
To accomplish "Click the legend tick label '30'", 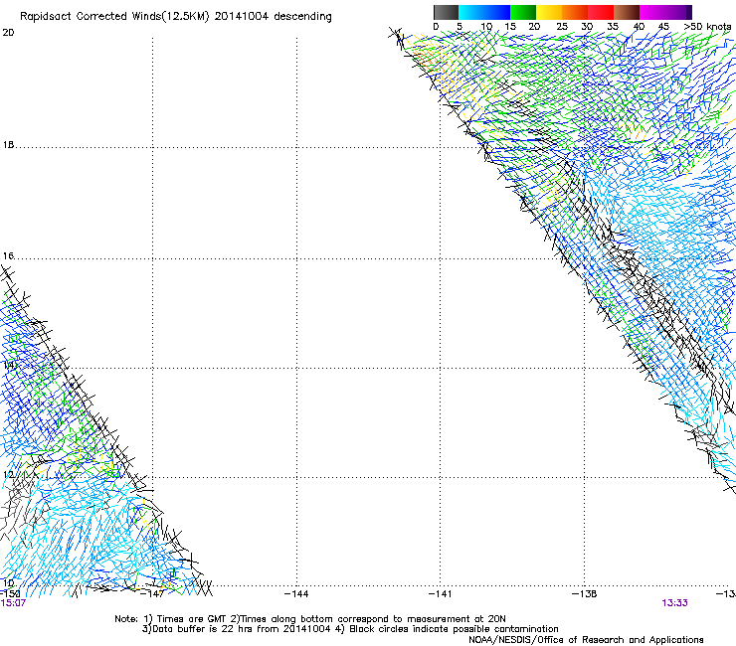I will pos(587,27).
